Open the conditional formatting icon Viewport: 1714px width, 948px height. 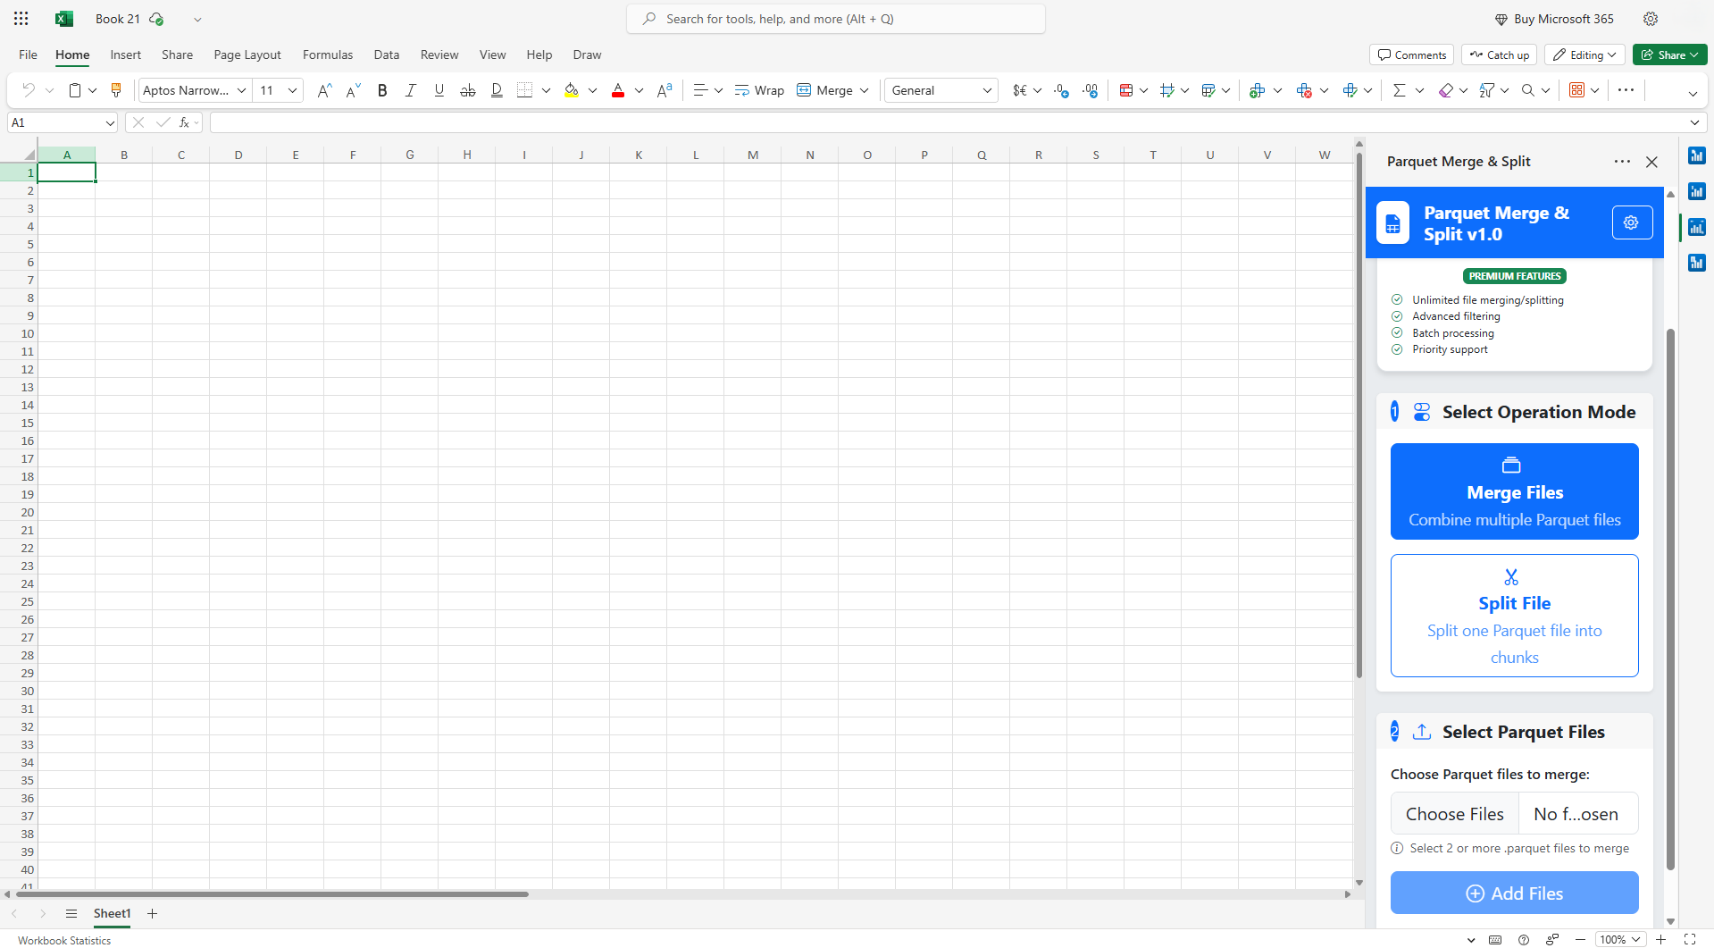1126,90
